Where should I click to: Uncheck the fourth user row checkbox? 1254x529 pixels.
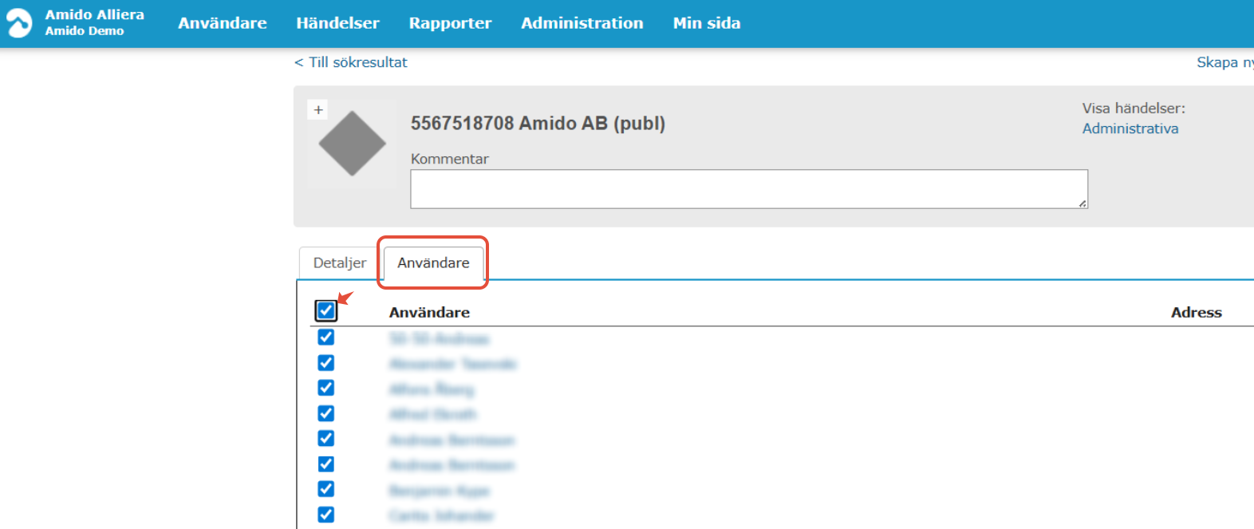click(325, 413)
